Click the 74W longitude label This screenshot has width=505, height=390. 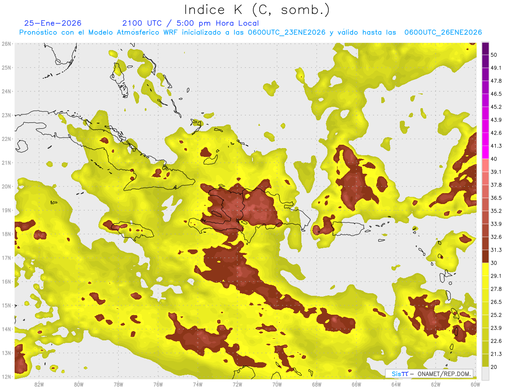click(198, 384)
